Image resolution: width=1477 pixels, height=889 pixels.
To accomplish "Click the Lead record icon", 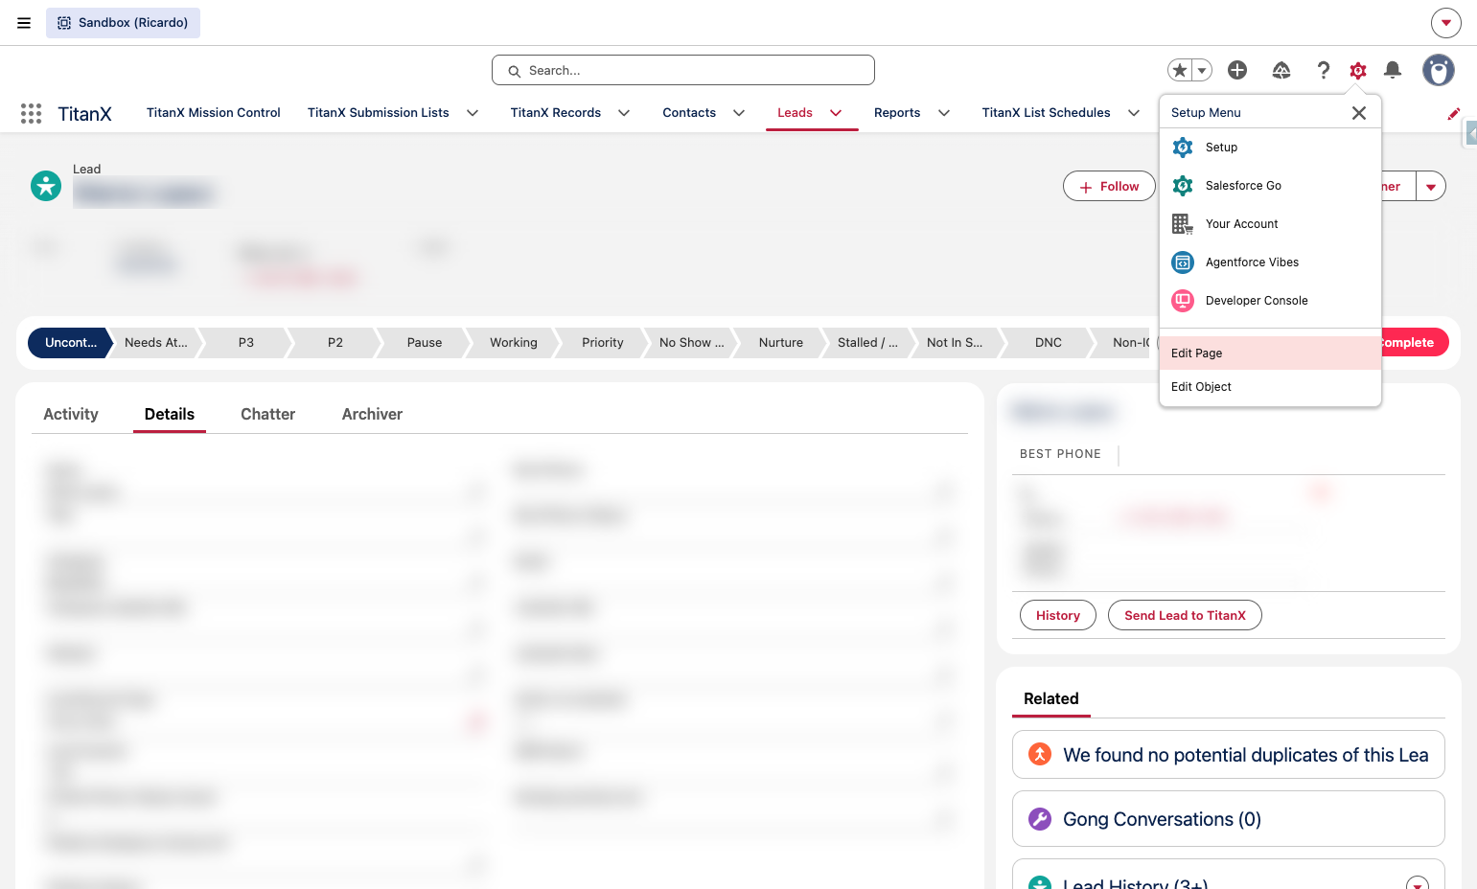I will tap(46, 186).
